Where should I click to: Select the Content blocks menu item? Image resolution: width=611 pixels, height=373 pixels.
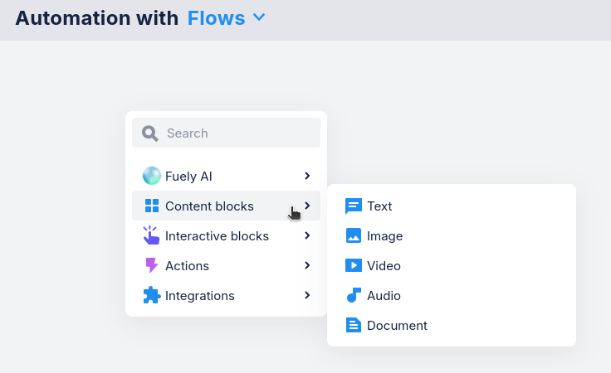[209, 206]
